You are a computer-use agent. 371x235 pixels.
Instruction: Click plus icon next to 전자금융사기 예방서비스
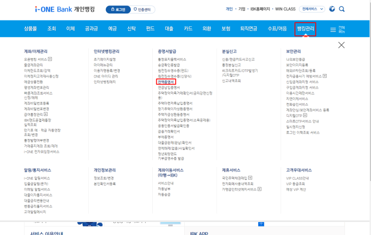click(x=325, y=76)
